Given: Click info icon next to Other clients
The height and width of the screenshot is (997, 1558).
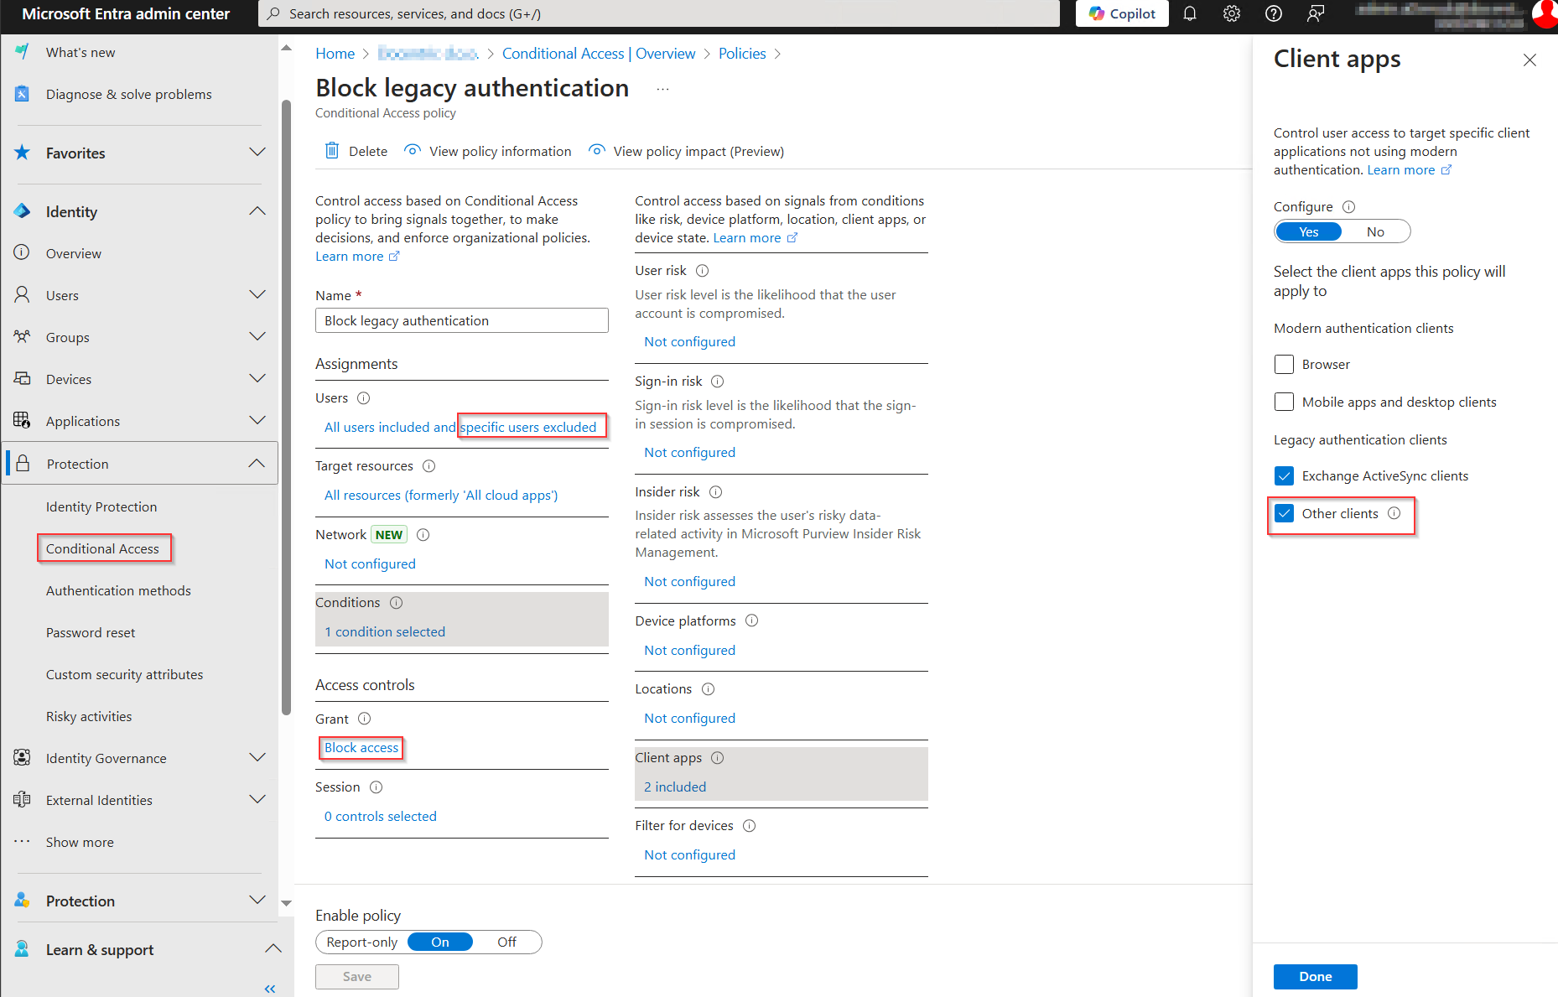Looking at the screenshot, I should 1394,513.
